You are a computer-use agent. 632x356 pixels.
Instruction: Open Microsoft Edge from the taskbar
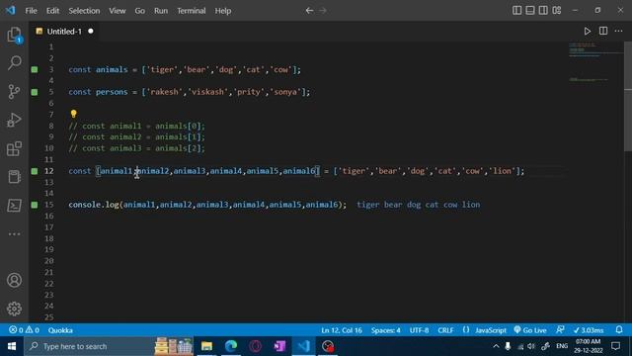coord(231,346)
